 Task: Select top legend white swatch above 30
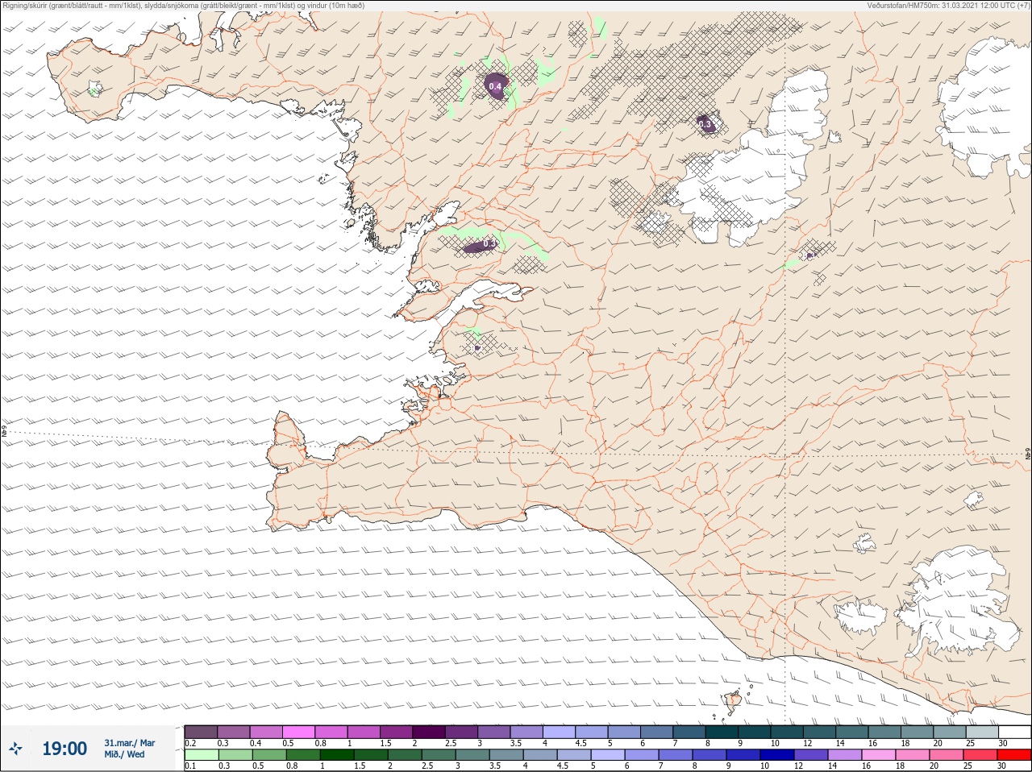click(x=1015, y=732)
